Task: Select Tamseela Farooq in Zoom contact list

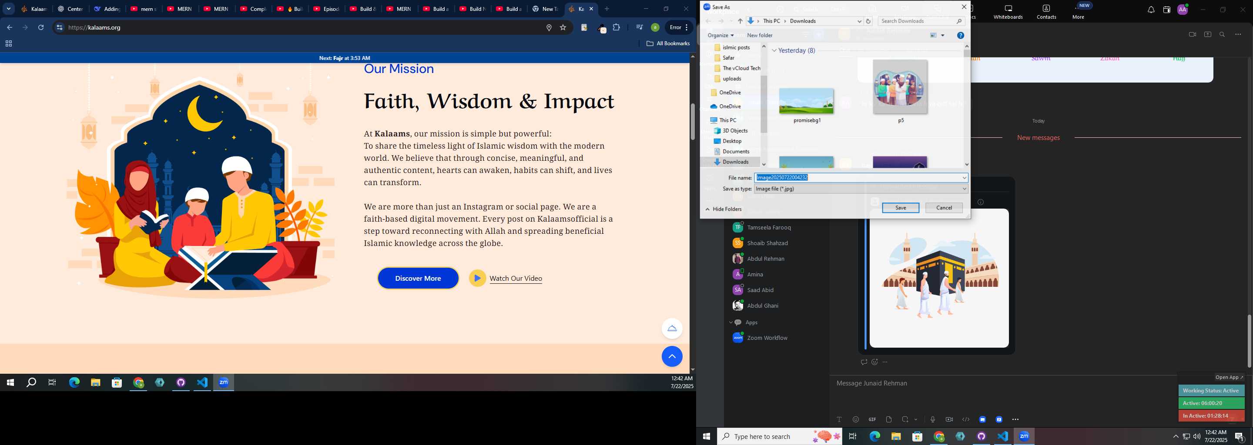Action: [768, 227]
